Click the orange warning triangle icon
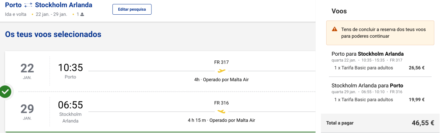 point(334,29)
